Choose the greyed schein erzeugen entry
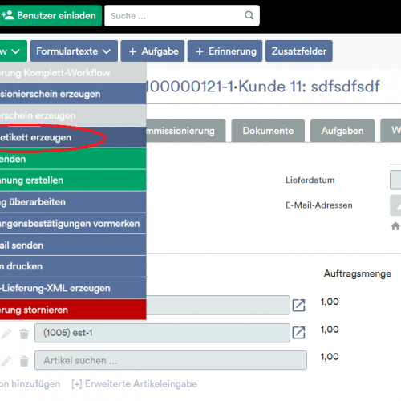The height and width of the screenshot is (401, 401). (x=73, y=115)
